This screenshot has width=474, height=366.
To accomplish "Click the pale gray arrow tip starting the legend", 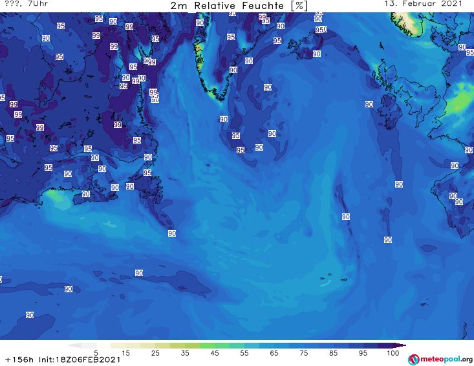I will (x=74, y=345).
